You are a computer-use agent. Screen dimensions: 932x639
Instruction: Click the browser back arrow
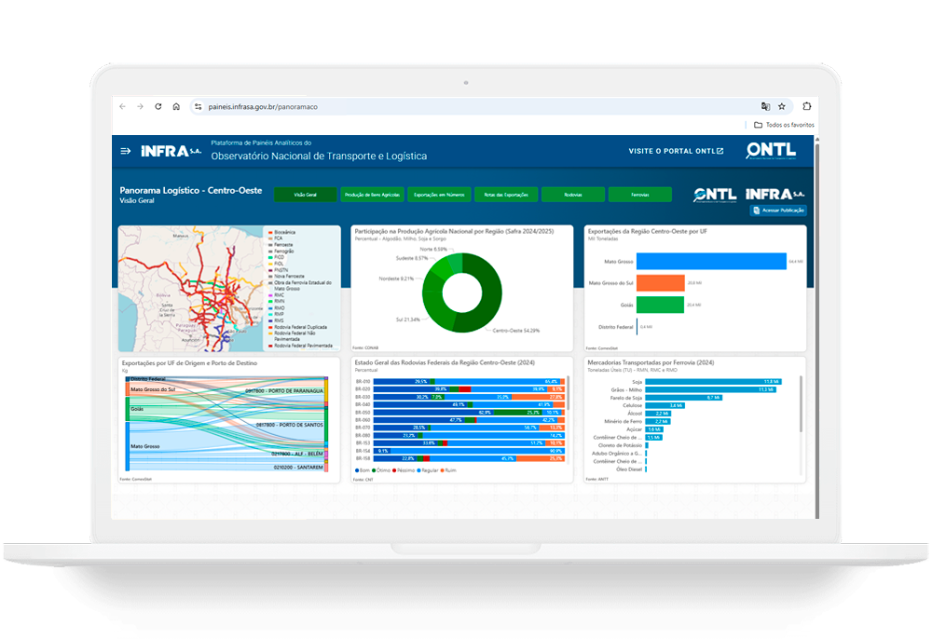tap(122, 107)
